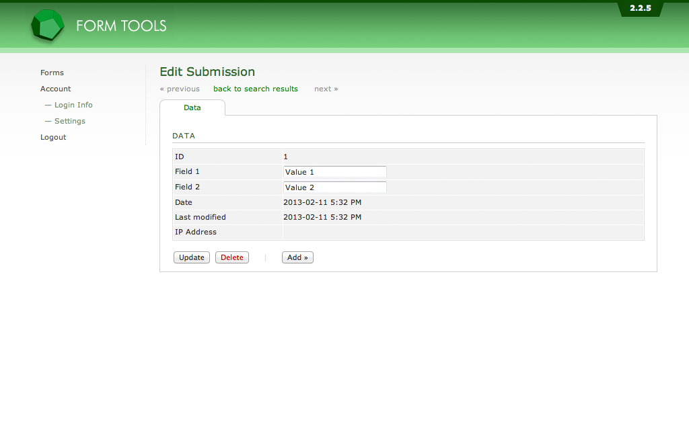
Task: Return via back to search results link
Action: (255, 89)
